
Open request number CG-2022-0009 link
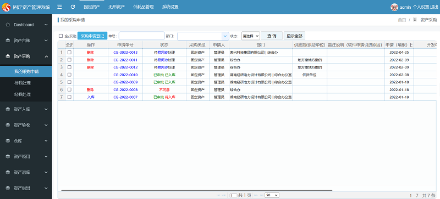click(125, 82)
